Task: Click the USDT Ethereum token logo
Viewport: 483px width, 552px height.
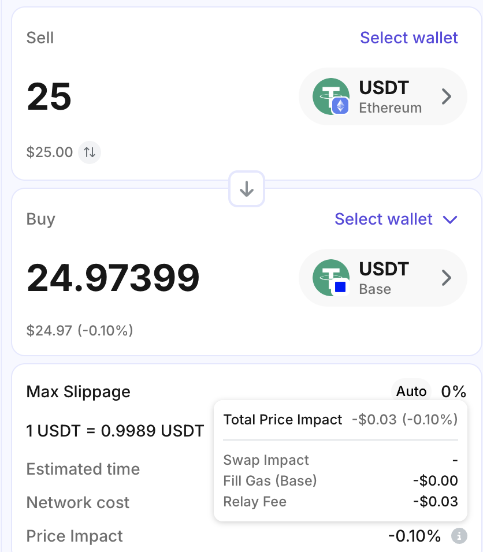Action: [328, 96]
